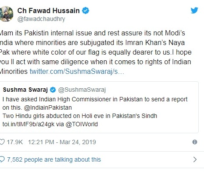Click Sushma Swaraj's verified badge
Screen dimensions: 204x173
(53, 90)
